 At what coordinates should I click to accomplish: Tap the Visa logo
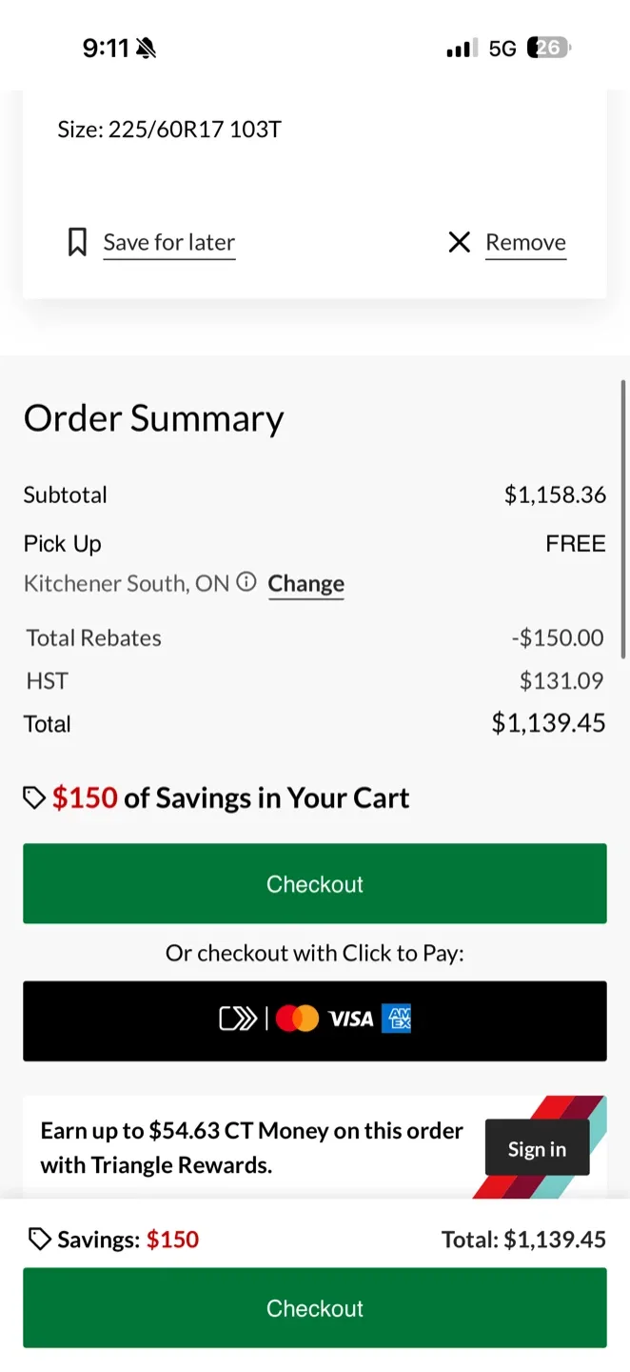point(350,1019)
